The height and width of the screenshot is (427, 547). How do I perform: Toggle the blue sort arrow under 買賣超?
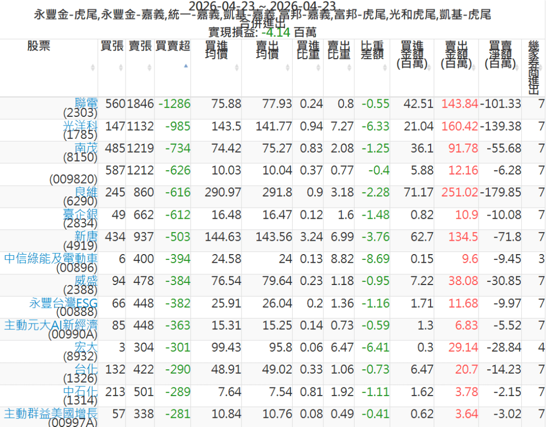coord(185,66)
